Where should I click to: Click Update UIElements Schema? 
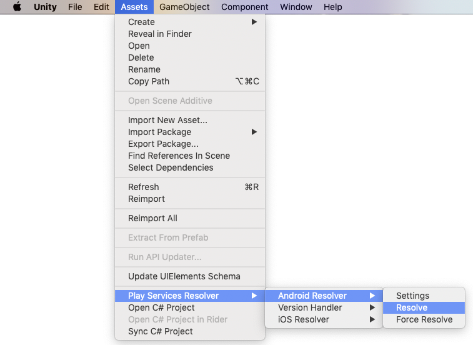(184, 276)
